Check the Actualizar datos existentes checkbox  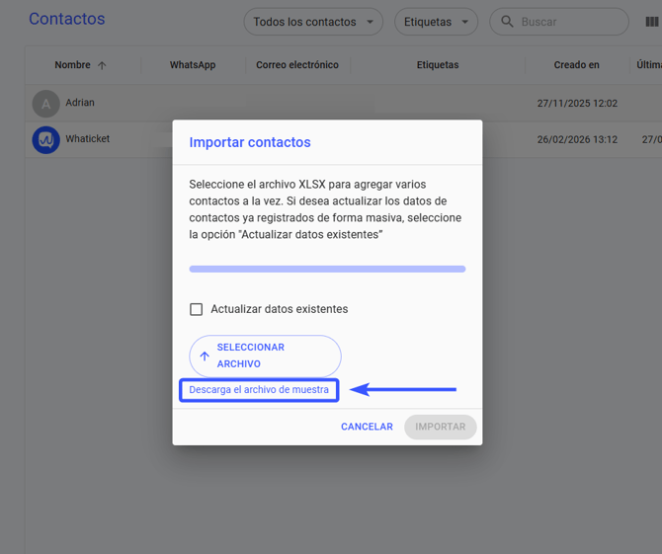(x=196, y=309)
